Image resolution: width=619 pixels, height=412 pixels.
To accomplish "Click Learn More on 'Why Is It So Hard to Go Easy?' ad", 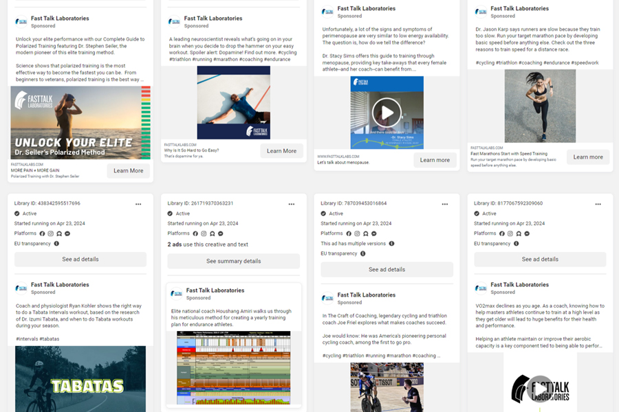I will [x=281, y=151].
